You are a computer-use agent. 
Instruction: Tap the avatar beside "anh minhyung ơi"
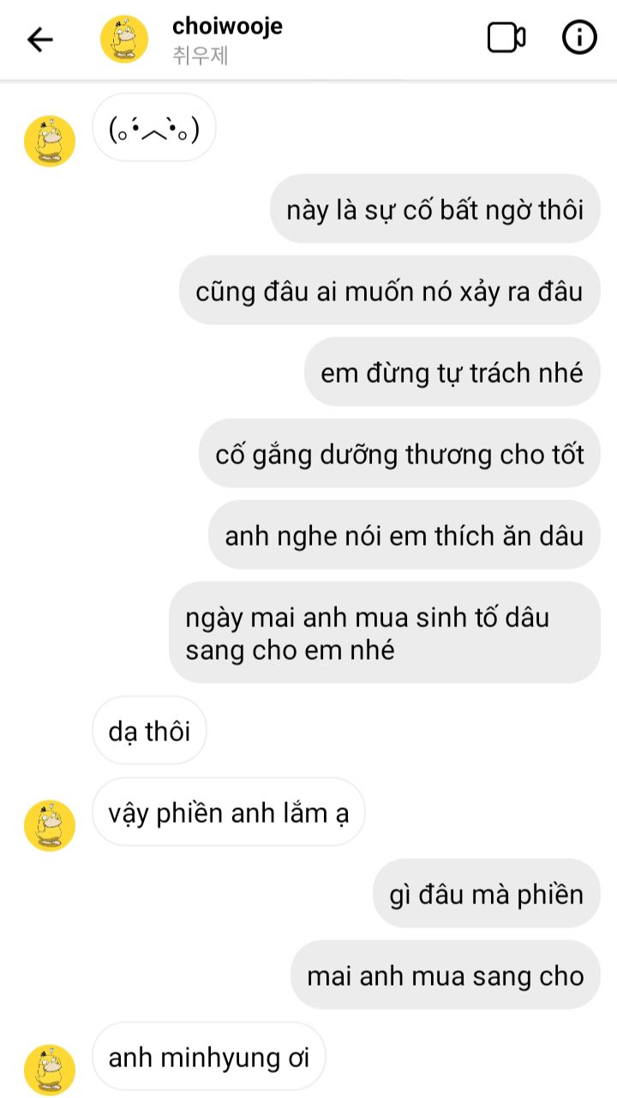coord(50,1070)
